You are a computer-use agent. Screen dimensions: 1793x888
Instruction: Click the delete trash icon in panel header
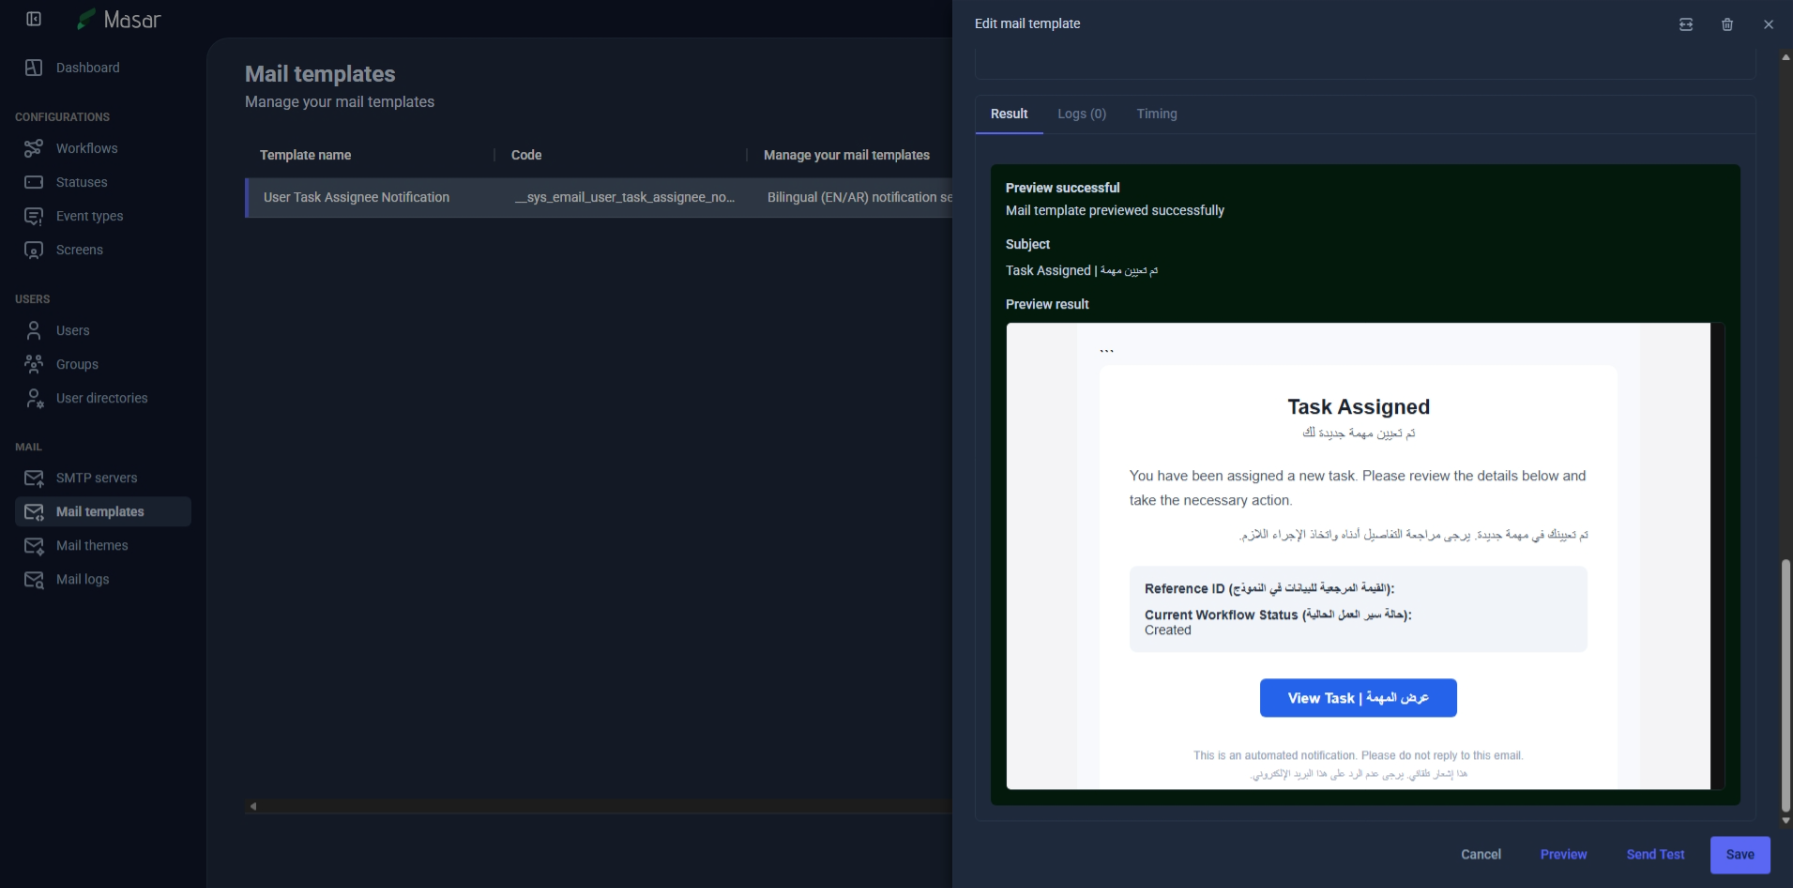[x=1727, y=24]
